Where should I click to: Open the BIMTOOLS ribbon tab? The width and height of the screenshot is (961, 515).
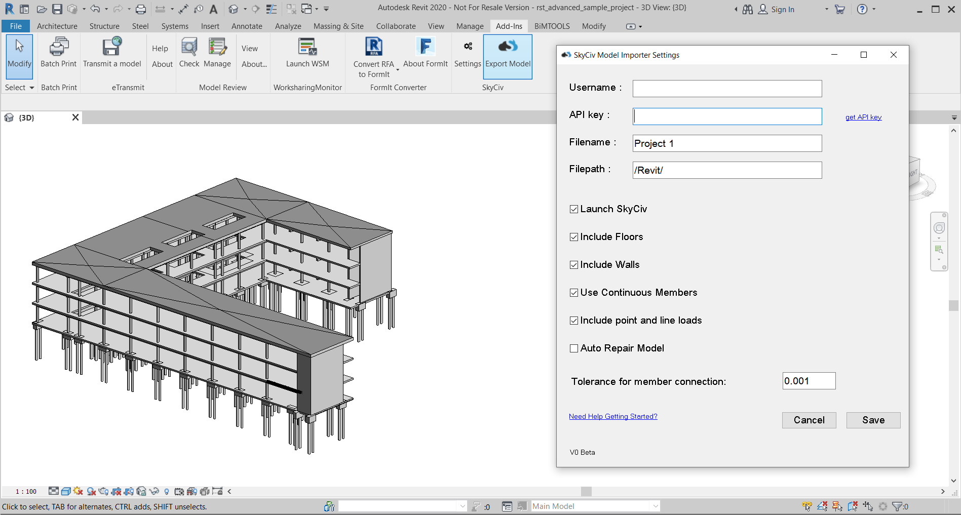pos(552,26)
